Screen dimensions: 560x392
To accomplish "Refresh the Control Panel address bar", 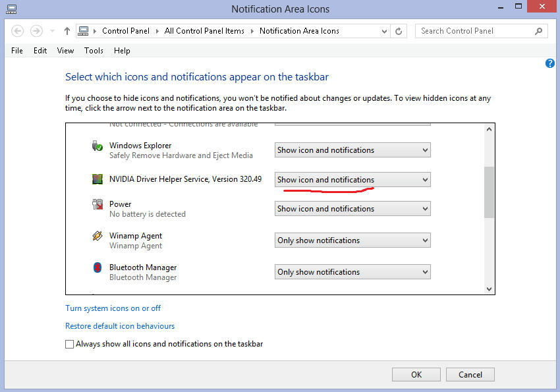I will point(399,31).
